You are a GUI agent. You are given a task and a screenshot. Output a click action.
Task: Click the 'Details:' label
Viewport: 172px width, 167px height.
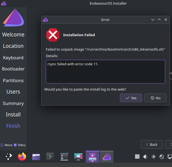pos(52,56)
